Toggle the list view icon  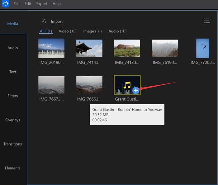(x=207, y=21)
